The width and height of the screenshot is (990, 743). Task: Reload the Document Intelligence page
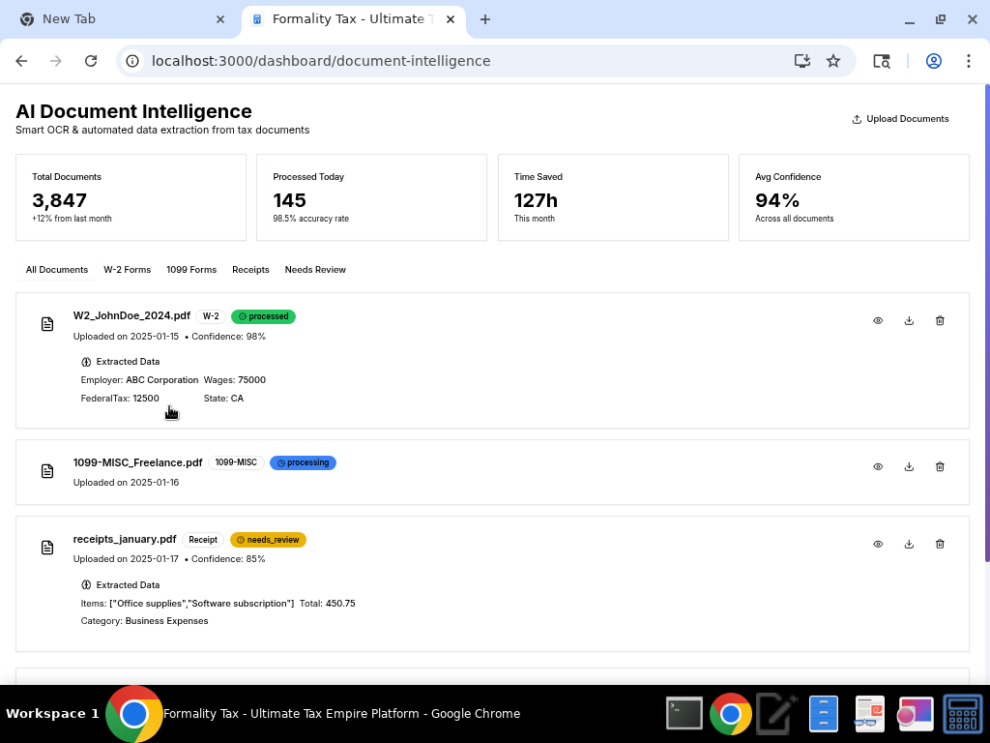click(x=91, y=60)
